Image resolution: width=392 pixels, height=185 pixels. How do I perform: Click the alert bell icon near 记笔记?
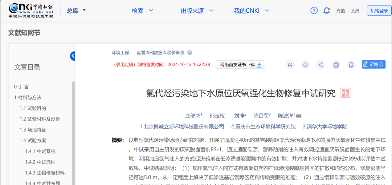(x=351, y=65)
